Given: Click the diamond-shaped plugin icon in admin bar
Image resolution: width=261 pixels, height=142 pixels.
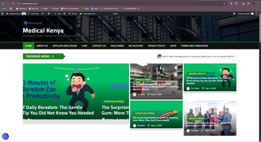Looking at the screenshot, I should [65, 14].
